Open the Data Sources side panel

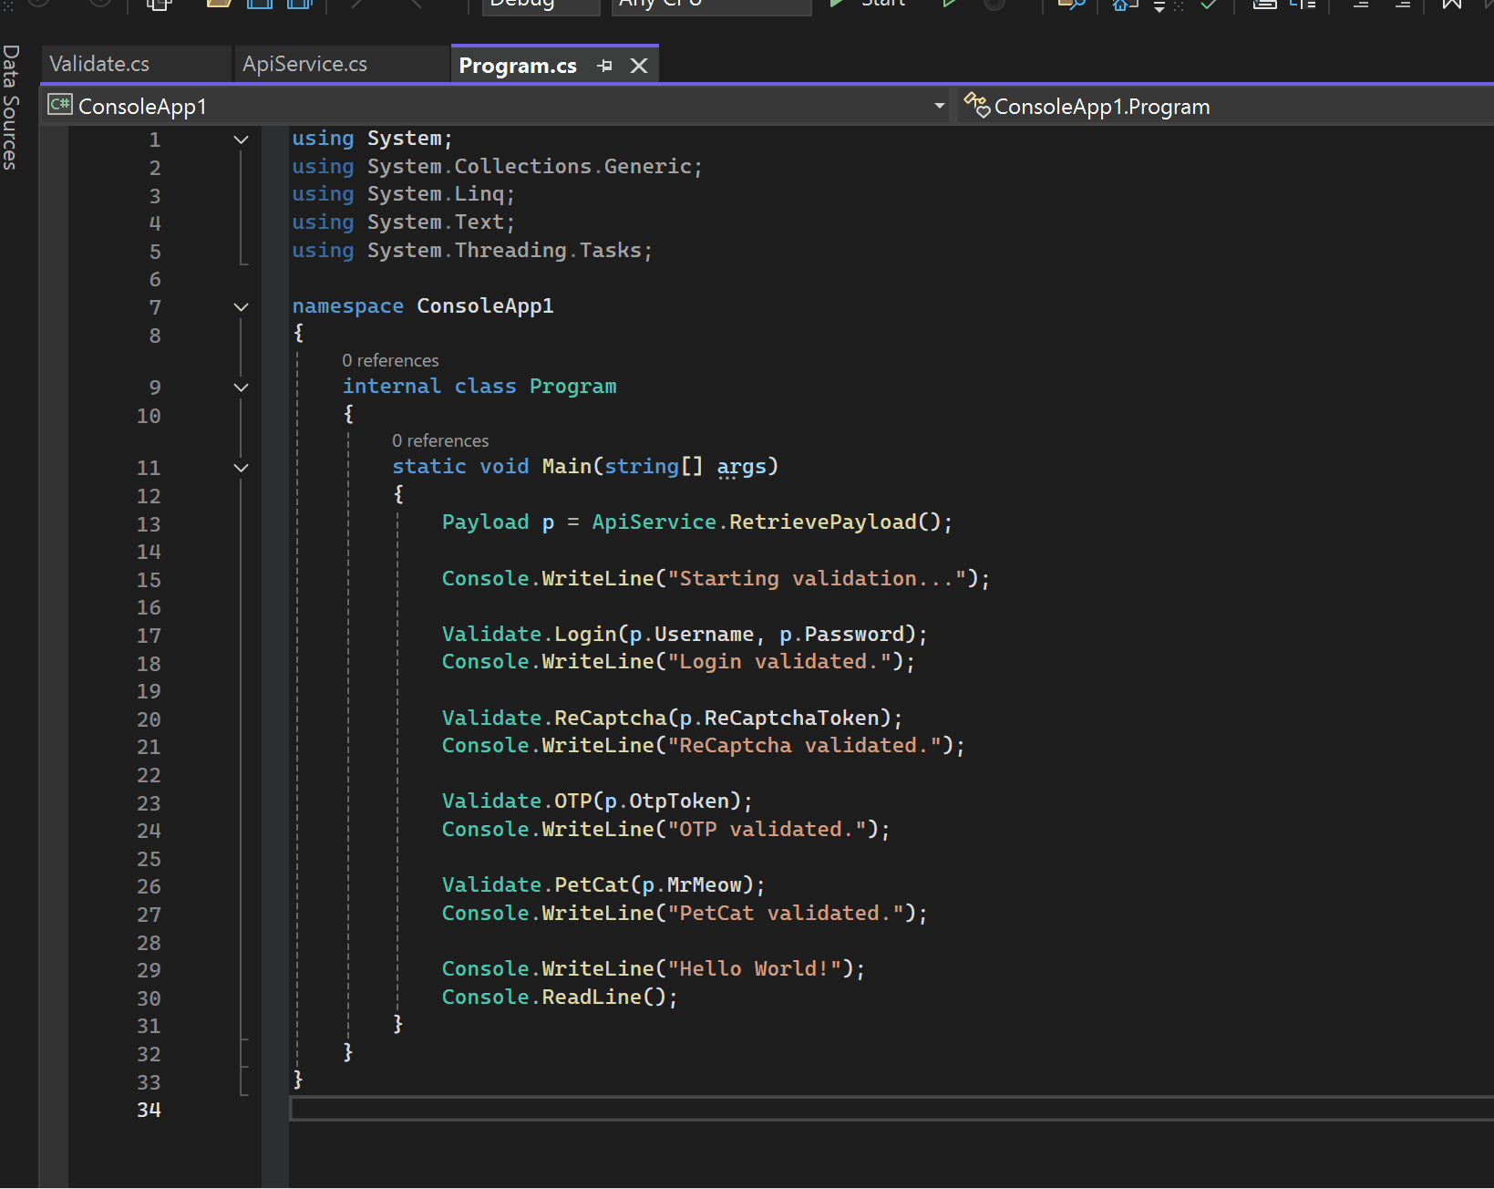click(x=11, y=108)
